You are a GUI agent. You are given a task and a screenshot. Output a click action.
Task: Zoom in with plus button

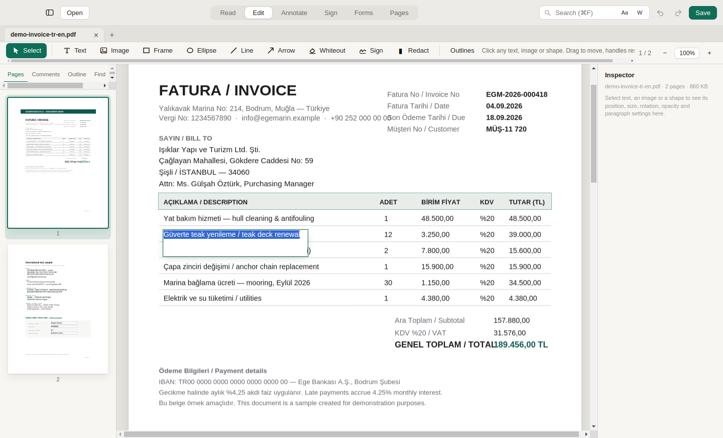click(709, 53)
